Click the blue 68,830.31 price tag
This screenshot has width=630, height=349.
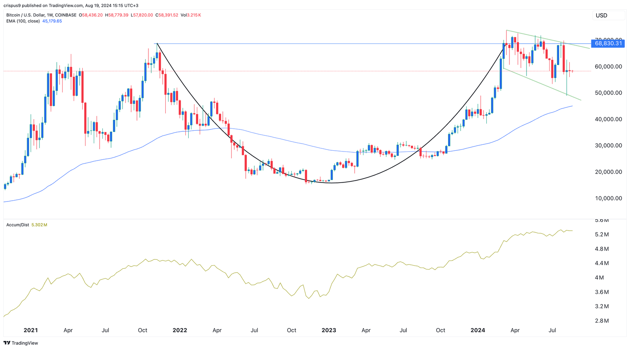[608, 43]
